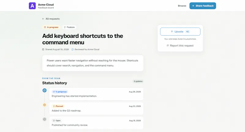Click the Feedback board subtitle
This screenshot has width=245, height=132.
(x=46, y=8)
